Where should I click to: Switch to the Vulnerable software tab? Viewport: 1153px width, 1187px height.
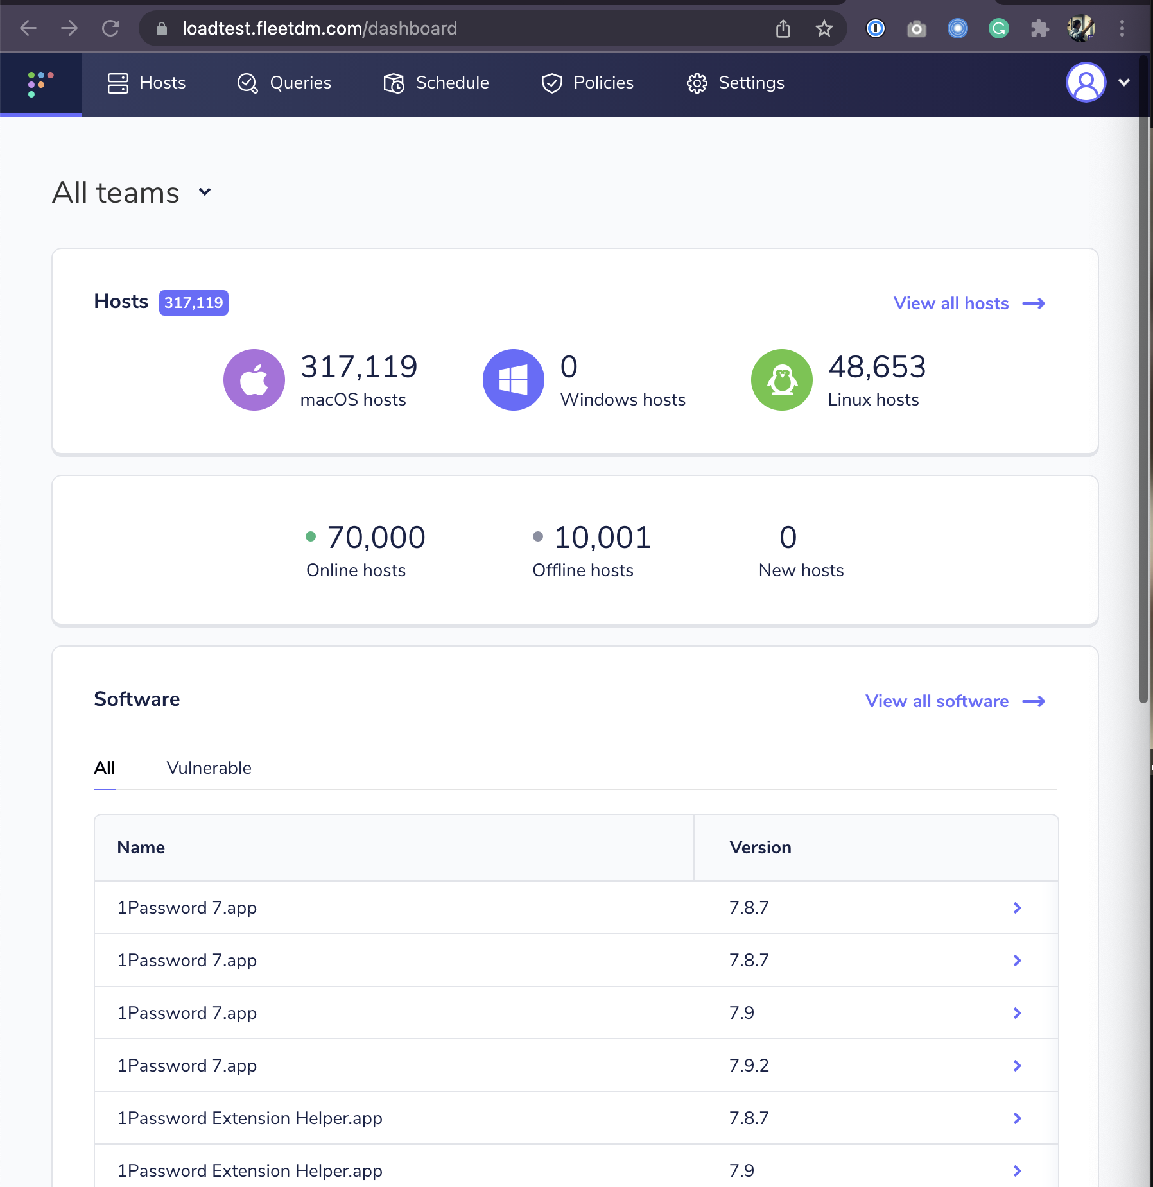pos(209,767)
